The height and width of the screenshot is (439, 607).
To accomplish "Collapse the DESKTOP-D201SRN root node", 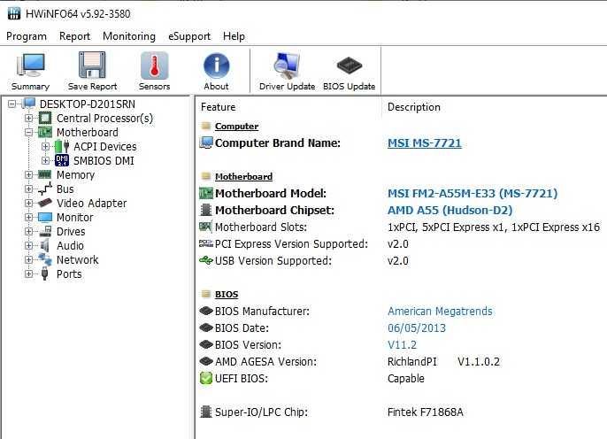I will pos(12,104).
